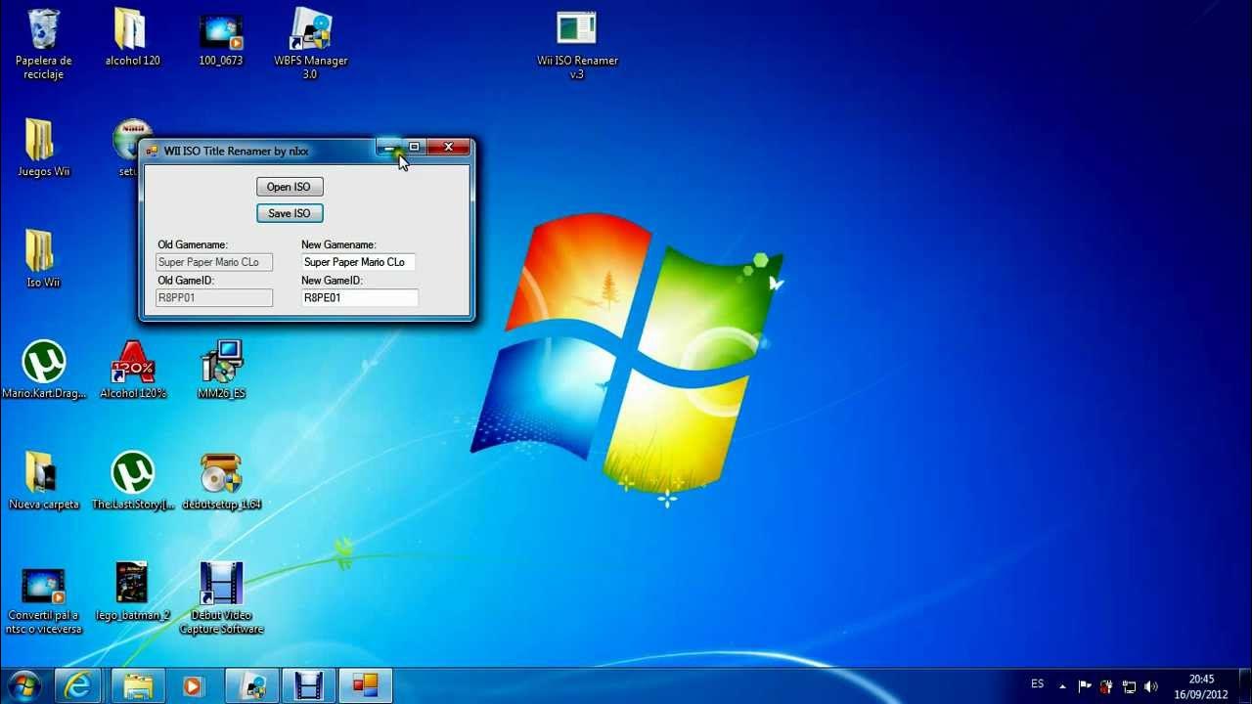Viewport: 1252px width, 704px height.
Task: Launch Internet Explorer from the taskbar
Action: click(77, 686)
